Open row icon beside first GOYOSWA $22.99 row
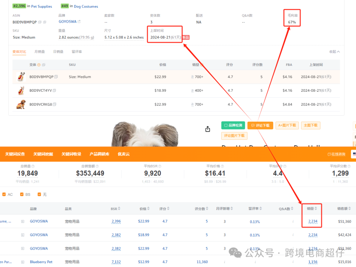The width and height of the screenshot is (356, 267). (x=23, y=222)
